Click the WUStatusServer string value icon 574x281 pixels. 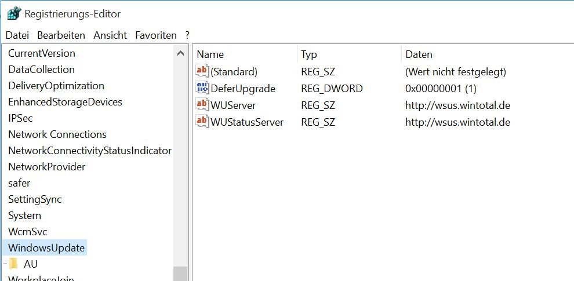202,122
